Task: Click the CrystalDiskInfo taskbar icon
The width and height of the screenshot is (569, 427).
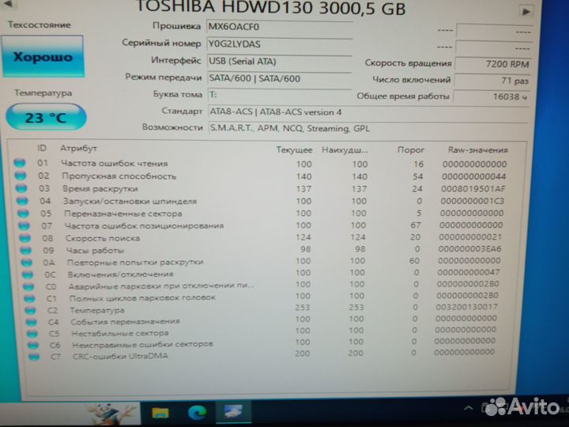Action: [233, 412]
